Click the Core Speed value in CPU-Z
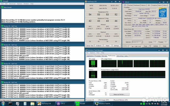 [137, 31]
